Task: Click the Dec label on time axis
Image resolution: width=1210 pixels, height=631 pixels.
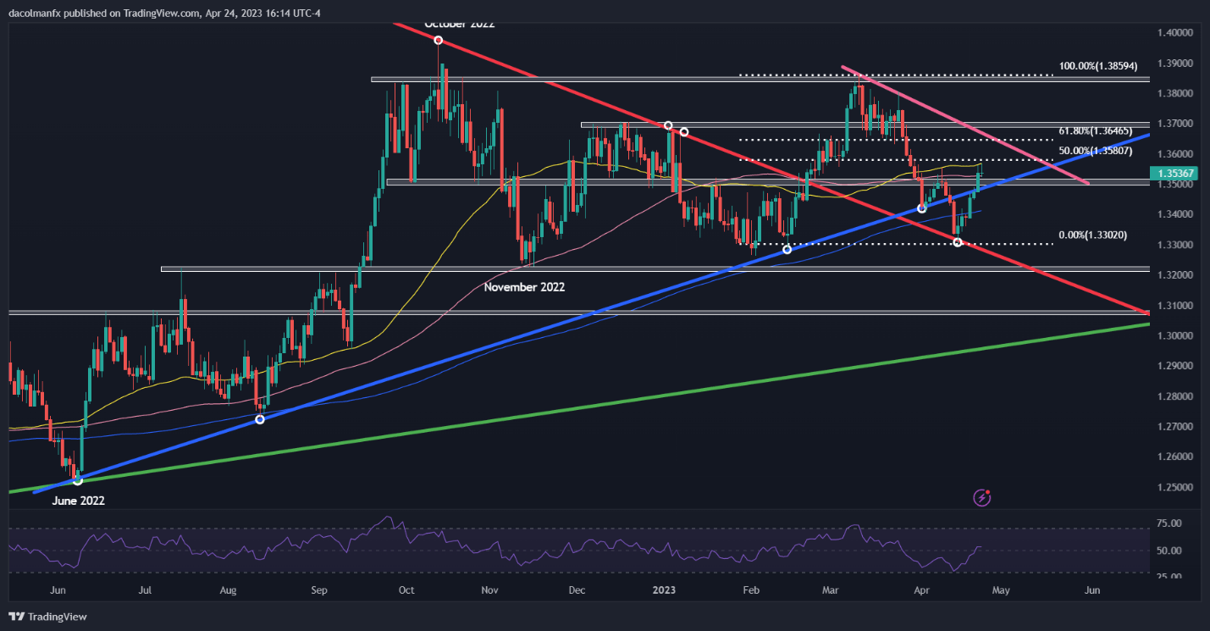Action: pyautogui.click(x=577, y=590)
